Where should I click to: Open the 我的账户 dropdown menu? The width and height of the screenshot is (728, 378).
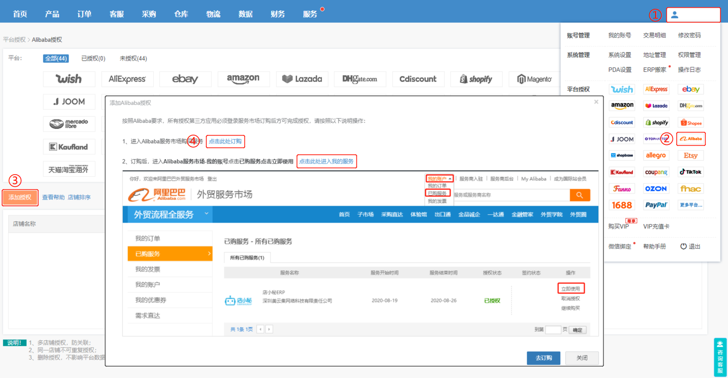(x=439, y=179)
